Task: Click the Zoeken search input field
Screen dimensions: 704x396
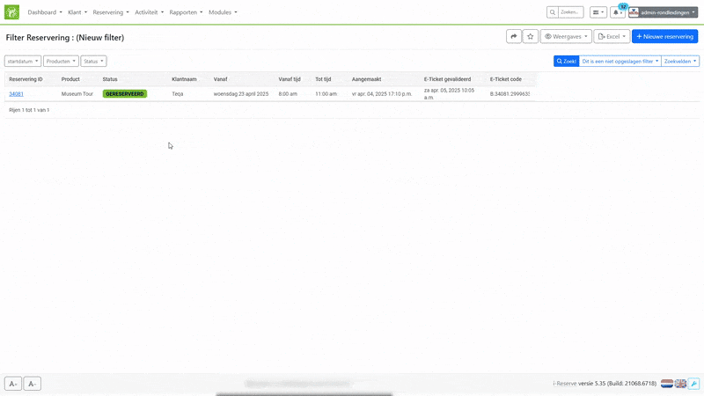Action: [570, 12]
